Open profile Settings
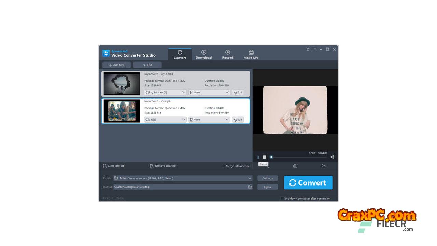Screen dimensions: 437x246 (268, 178)
